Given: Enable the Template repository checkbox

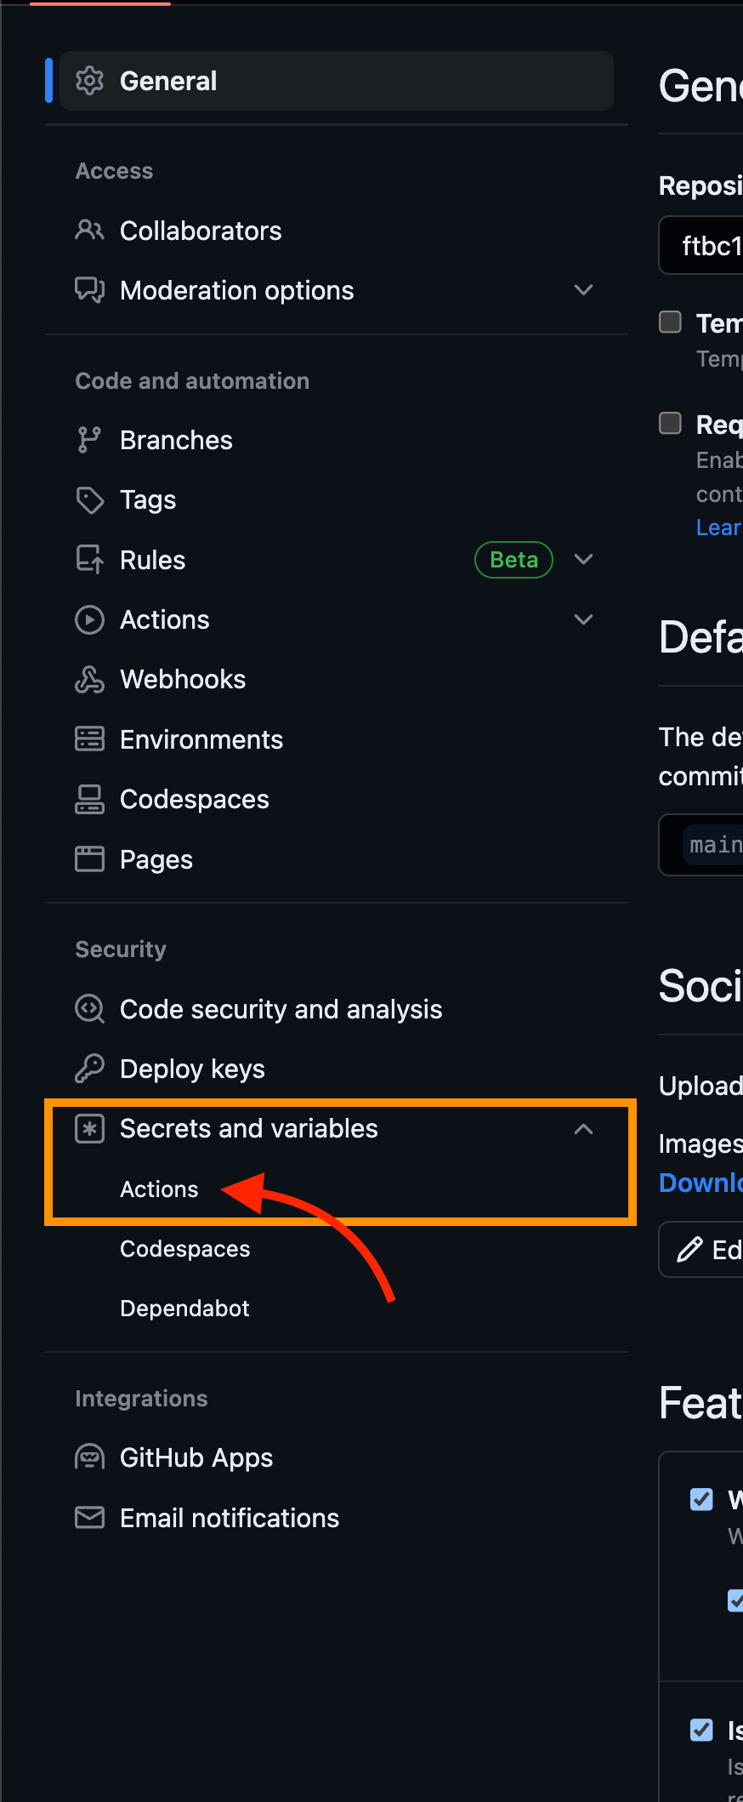Looking at the screenshot, I should click(x=671, y=322).
